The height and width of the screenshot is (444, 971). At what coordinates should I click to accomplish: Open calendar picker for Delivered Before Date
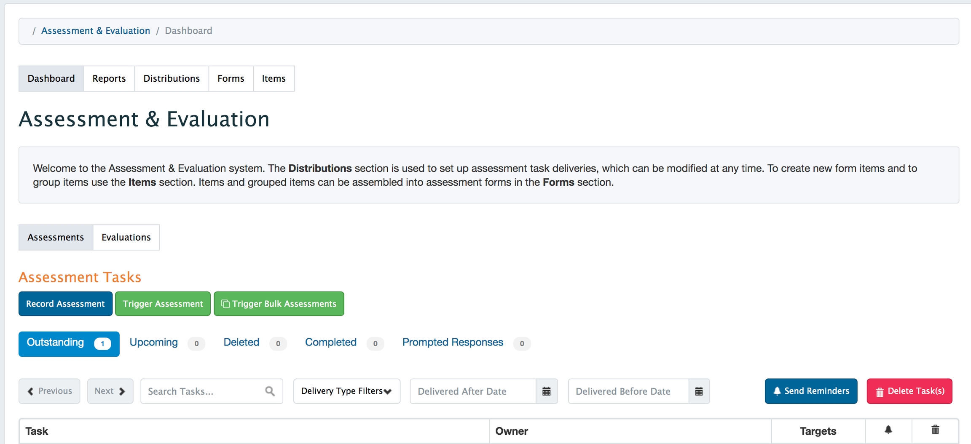pyautogui.click(x=699, y=391)
